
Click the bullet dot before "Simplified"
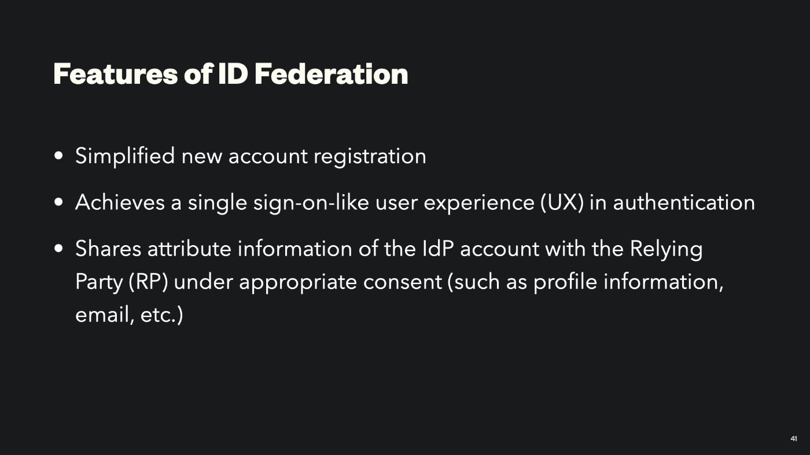pyautogui.click(x=58, y=156)
